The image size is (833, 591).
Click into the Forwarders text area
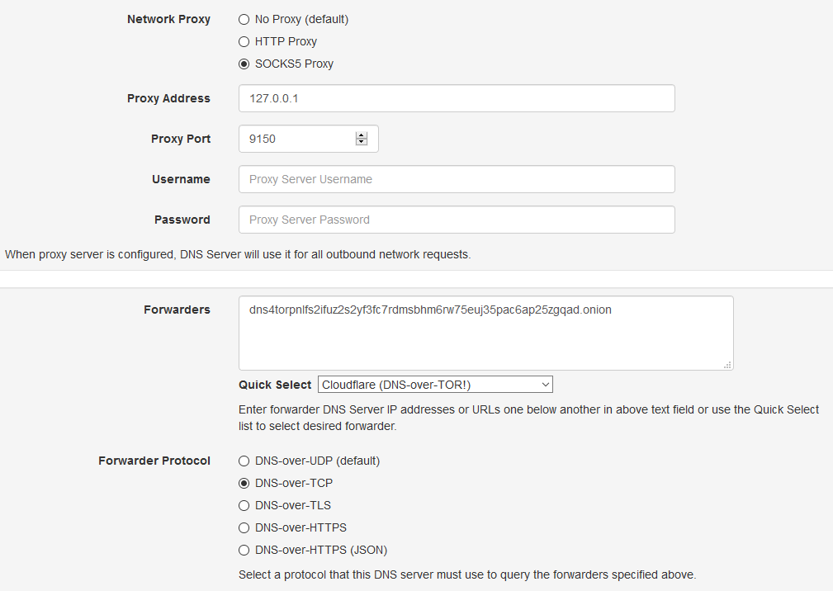pos(486,333)
